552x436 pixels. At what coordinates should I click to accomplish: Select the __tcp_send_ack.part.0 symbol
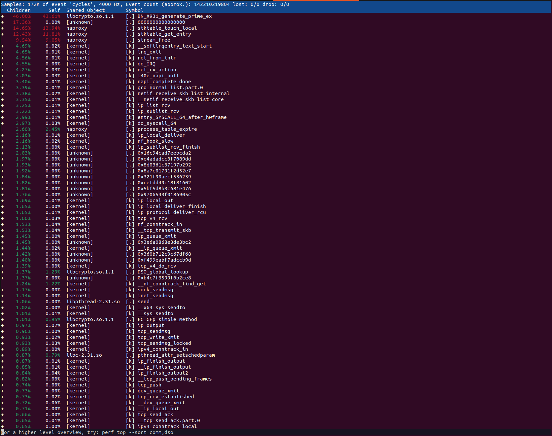(169, 420)
